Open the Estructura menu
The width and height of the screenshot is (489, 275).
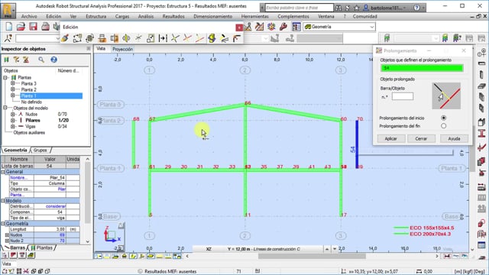tap(96, 16)
